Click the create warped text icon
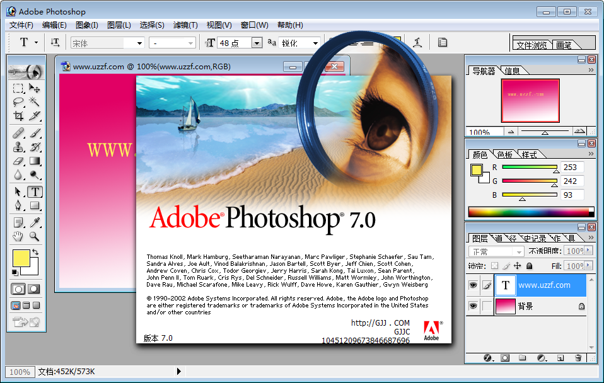Viewport: 604px width, 383px height. tap(417, 42)
